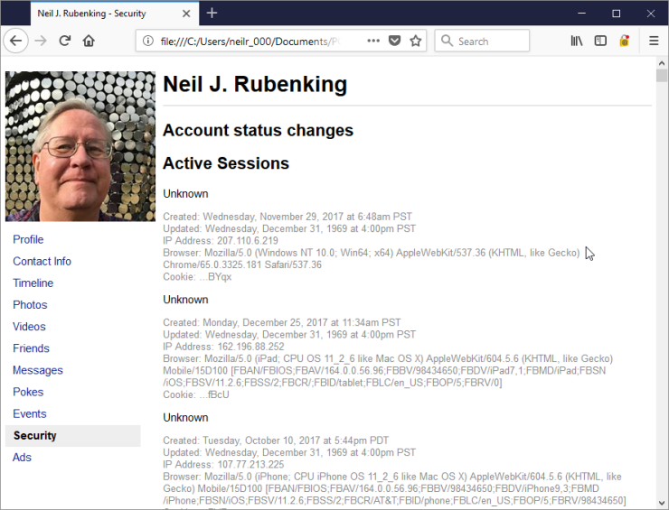669x510 pixels.
Task: Go back to previous page
Action: [15, 41]
